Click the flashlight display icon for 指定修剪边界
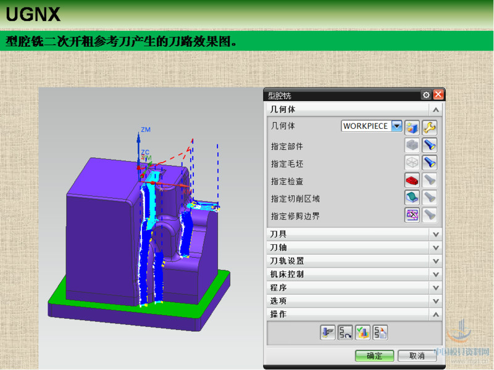This screenshot has height=370, width=494. pos(429,215)
